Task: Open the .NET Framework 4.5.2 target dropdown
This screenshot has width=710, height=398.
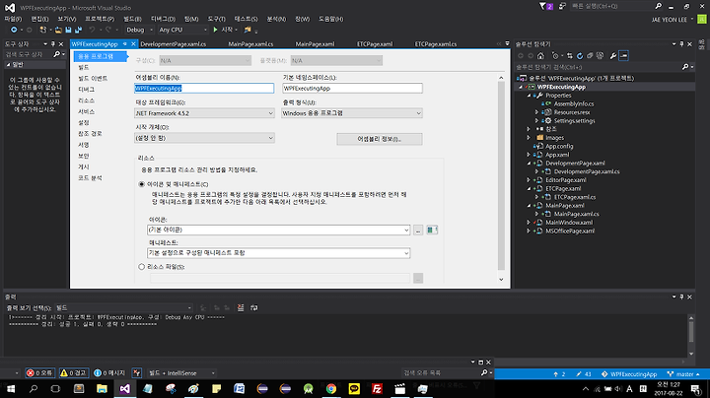Action: (204, 113)
